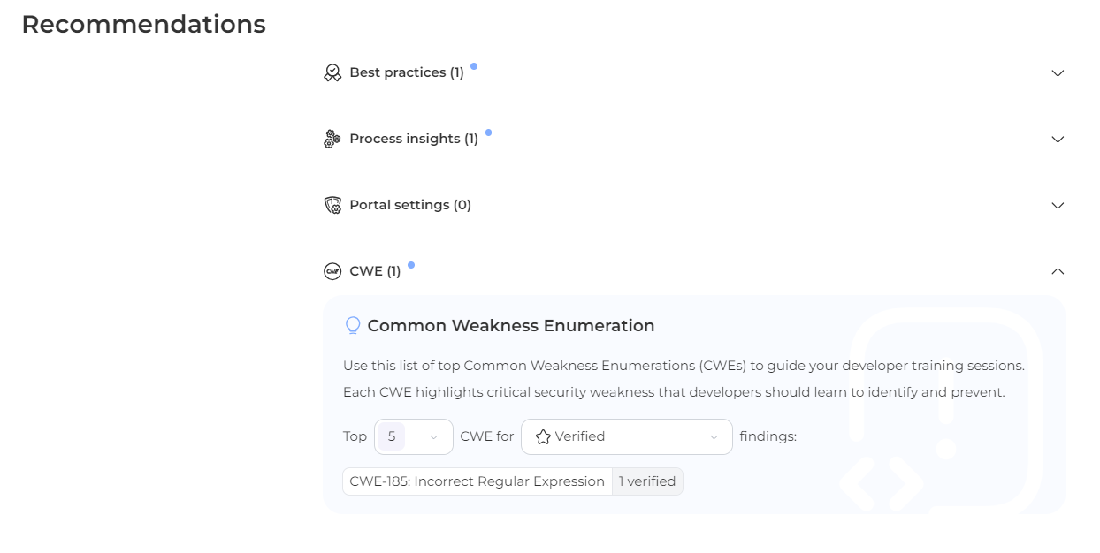Click the Process insights gears icon
Screen dimensions: 1100x553
click(x=332, y=140)
